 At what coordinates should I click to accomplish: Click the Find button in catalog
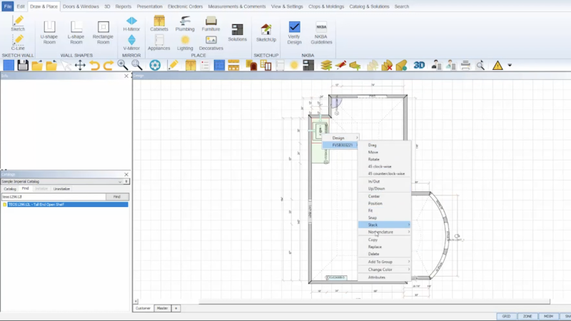tap(117, 197)
